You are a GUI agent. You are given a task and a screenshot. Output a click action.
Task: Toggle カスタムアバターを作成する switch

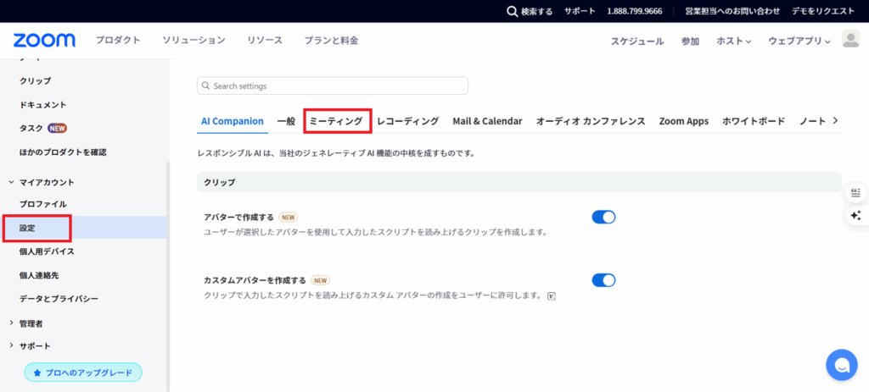pos(603,280)
